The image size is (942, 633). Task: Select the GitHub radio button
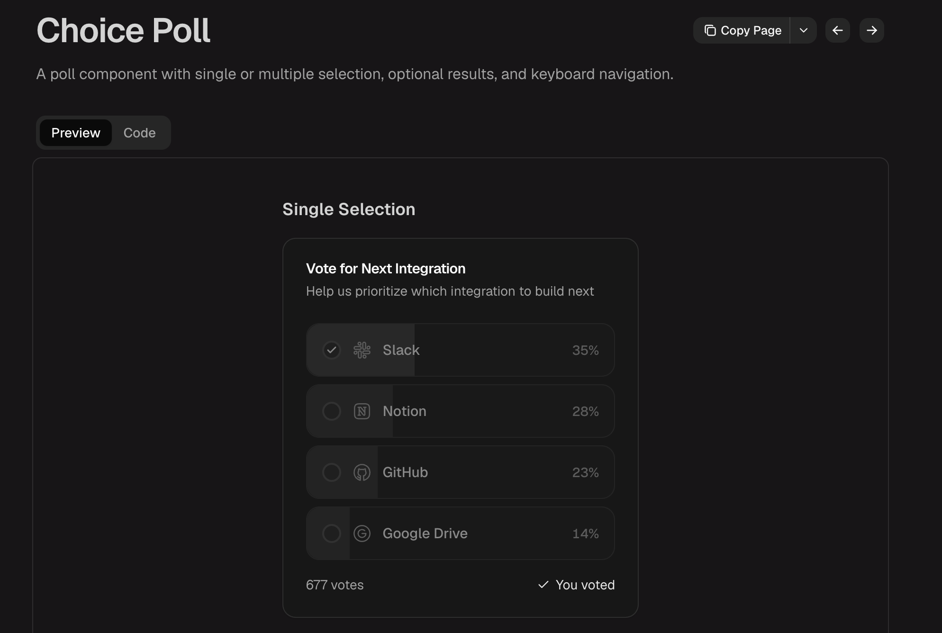[332, 472]
